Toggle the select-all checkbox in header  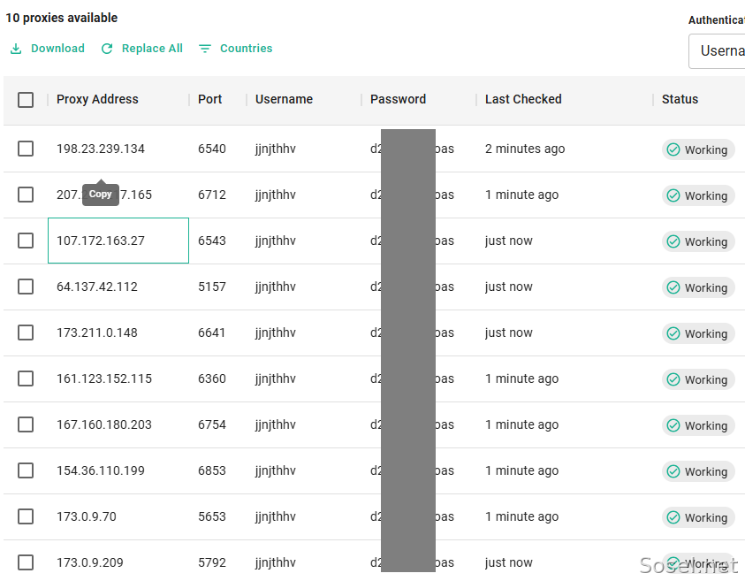(26, 100)
